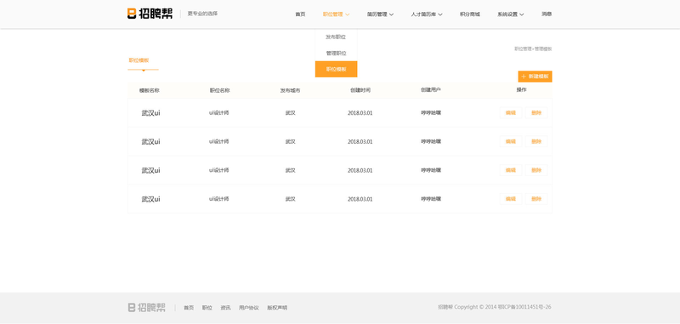The width and height of the screenshot is (680, 324).
Task: Go to 首页 in the header navigation
Action: tap(300, 14)
